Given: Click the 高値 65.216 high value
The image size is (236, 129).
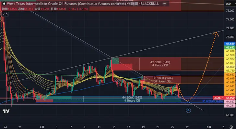Looking at the screenshot, I should point(26,9).
